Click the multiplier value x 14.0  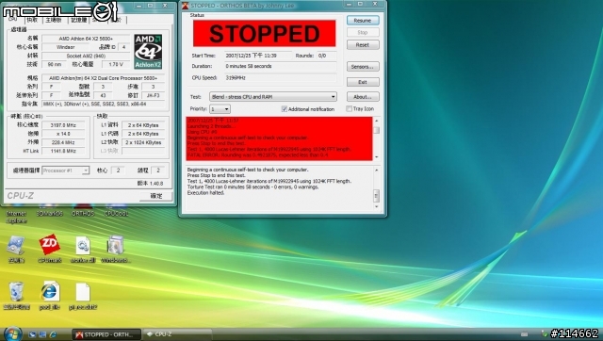click(x=63, y=134)
